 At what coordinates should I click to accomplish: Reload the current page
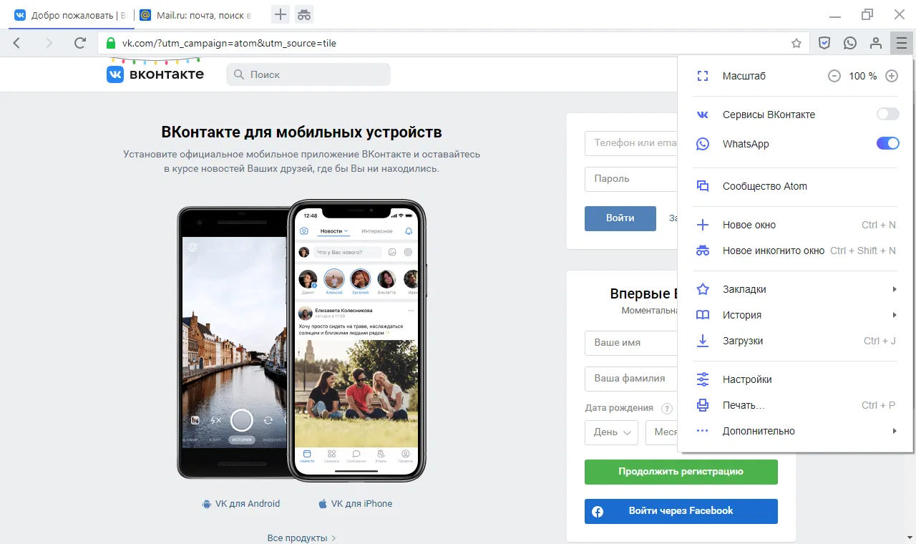[x=80, y=43]
